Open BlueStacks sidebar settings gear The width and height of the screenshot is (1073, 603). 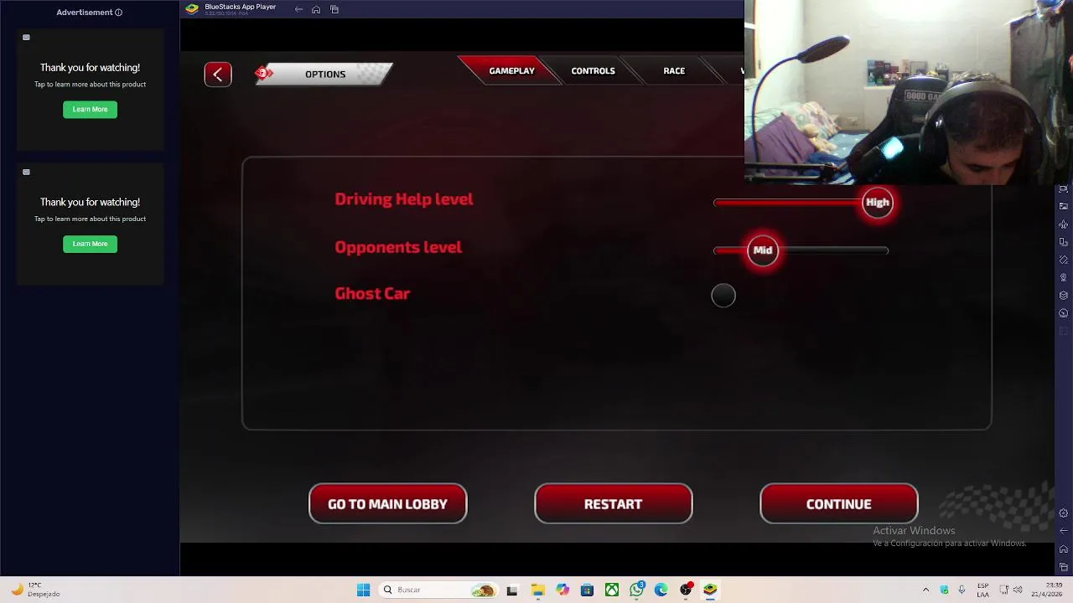(x=1063, y=513)
